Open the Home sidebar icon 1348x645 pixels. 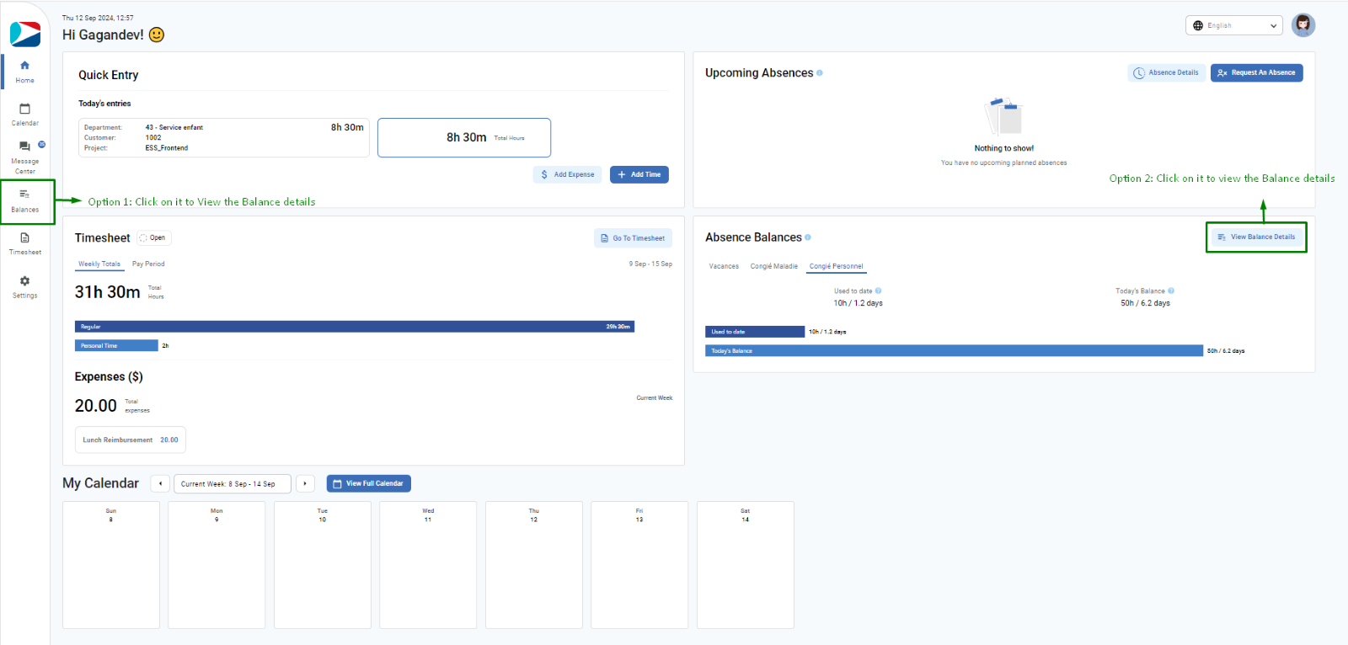pyautogui.click(x=24, y=72)
